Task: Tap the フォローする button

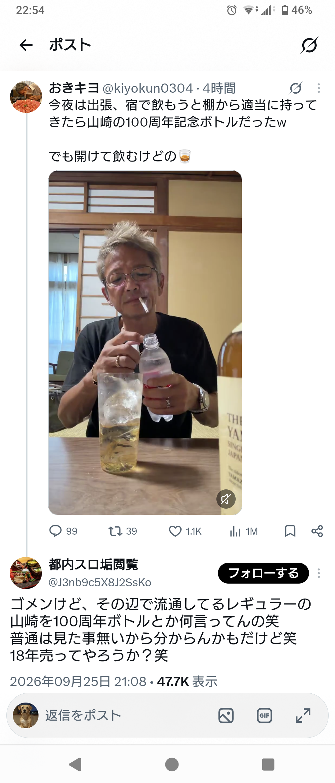Action: (x=263, y=573)
